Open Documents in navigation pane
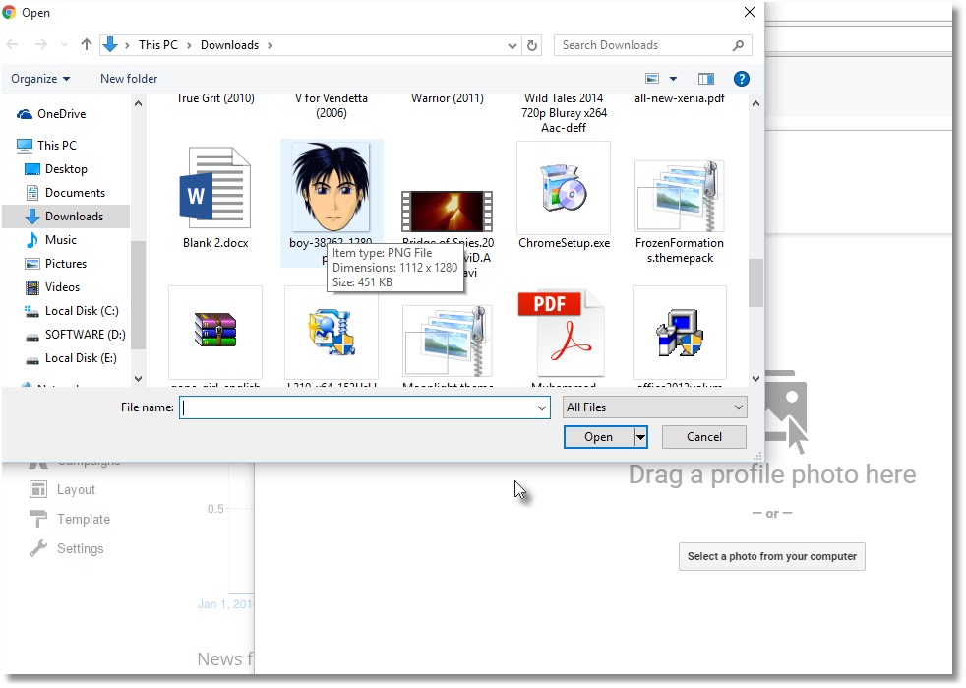966x688 pixels. point(75,193)
